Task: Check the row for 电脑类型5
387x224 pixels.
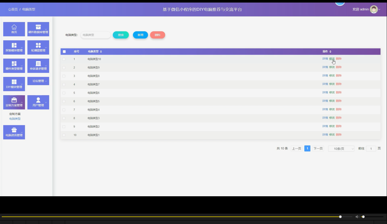Action: pos(64,101)
